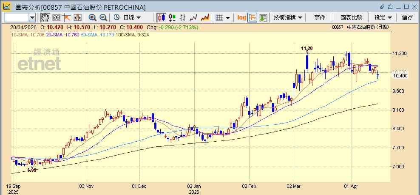Expand the stock code combo box arrow
This screenshot has width=420, height=195.
32,18
